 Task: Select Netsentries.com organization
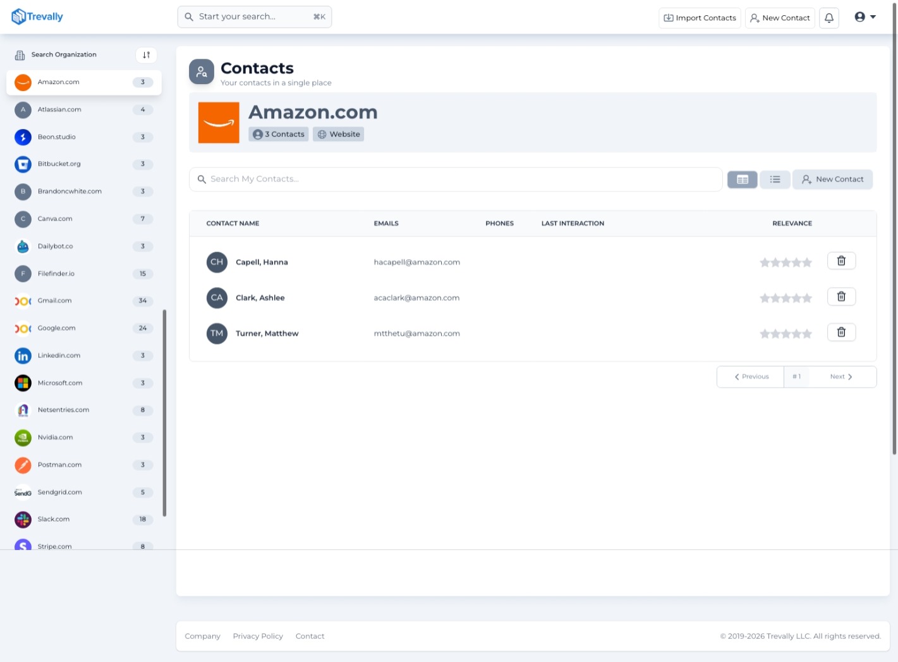tap(84, 410)
